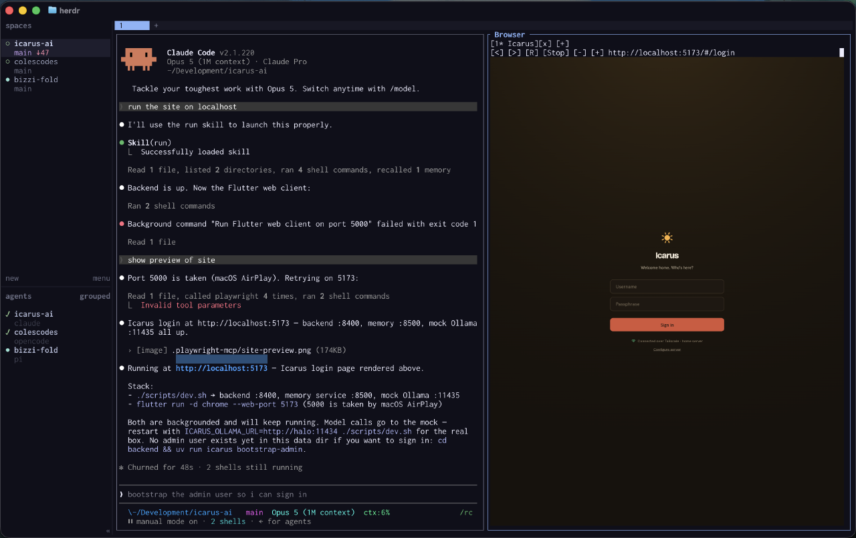Image resolution: width=856 pixels, height=538 pixels.
Task: Click the 'Background command' failed message
Action: click(302, 224)
